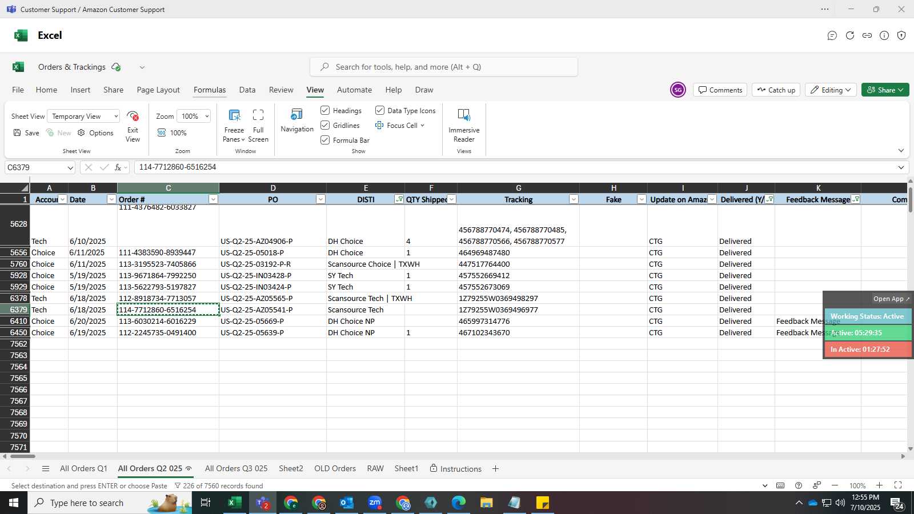
Task: Click the insert function fx icon
Action: (x=118, y=167)
